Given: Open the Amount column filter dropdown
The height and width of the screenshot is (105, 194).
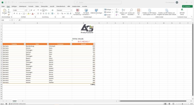Looking at the screenshot, I should pyautogui.click(x=94, y=44).
